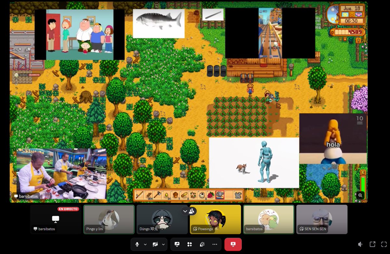The height and width of the screenshot is (254, 390).
Task: Select barsibatos EN DIRECTO stream tile
Action: [56, 219]
